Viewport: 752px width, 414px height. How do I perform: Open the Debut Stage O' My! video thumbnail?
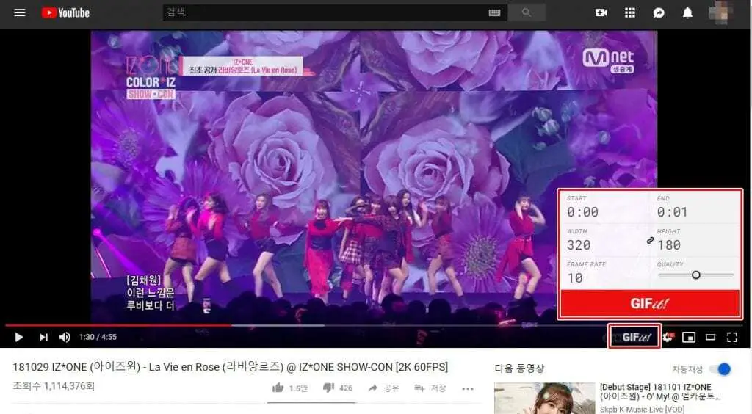click(544, 398)
